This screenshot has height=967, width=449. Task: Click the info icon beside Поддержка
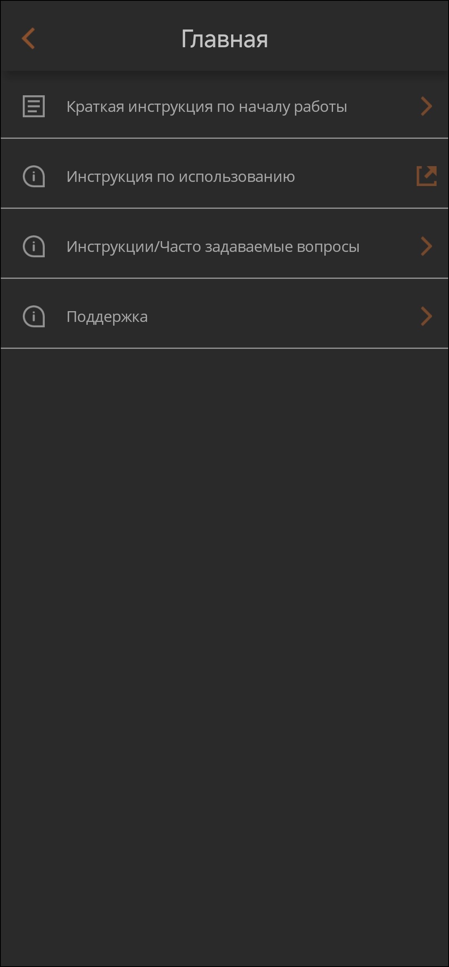click(x=34, y=317)
